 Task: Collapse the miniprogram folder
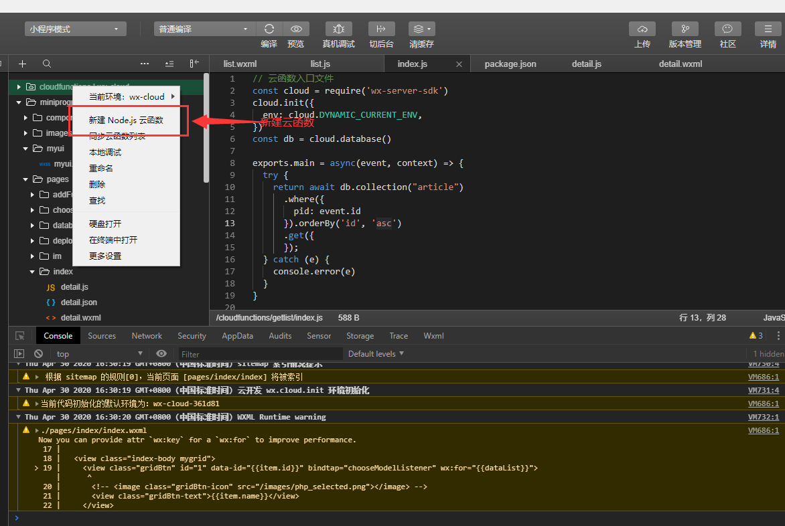click(19, 102)
